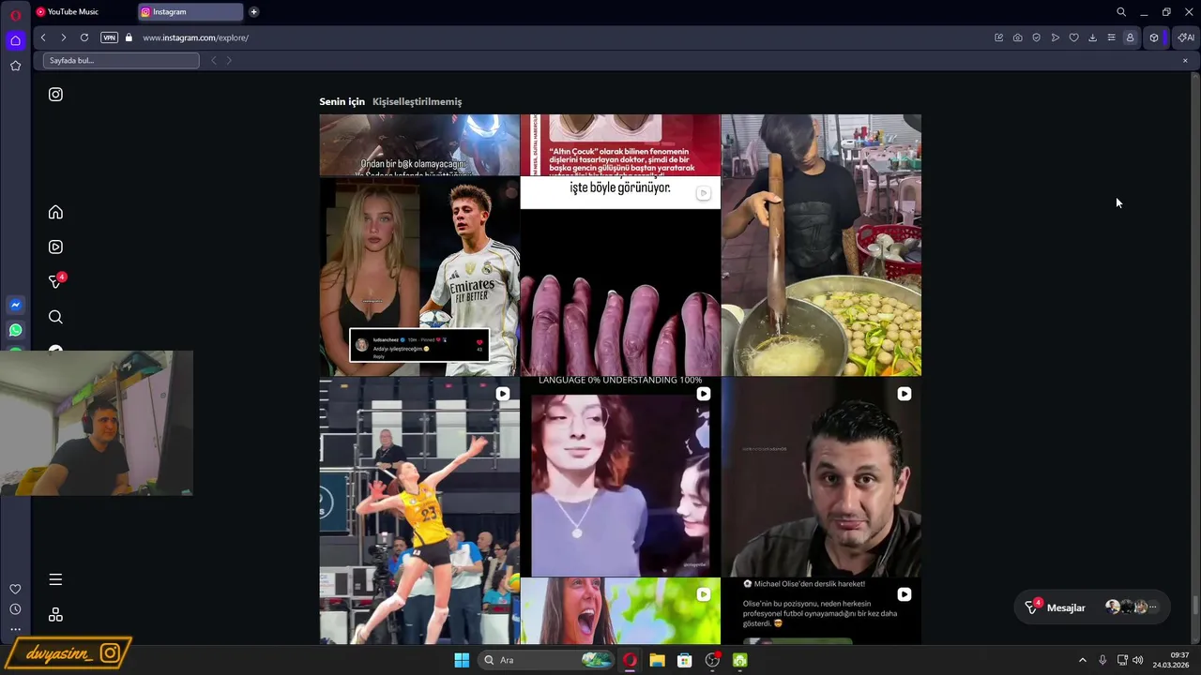
Task: Open Instagram search magnifier in sidebar
Action: point(55,318)
